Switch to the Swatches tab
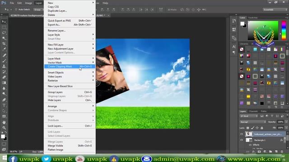 [253, 18]
